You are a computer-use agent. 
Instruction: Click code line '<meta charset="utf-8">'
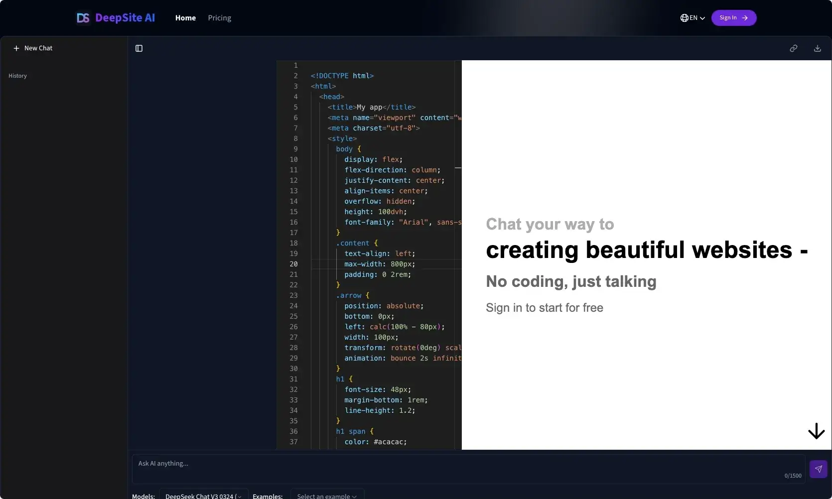(x=374, y=128)
